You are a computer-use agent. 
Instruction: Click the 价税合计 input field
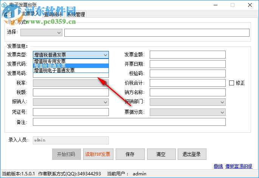click(x=188, y=83)
